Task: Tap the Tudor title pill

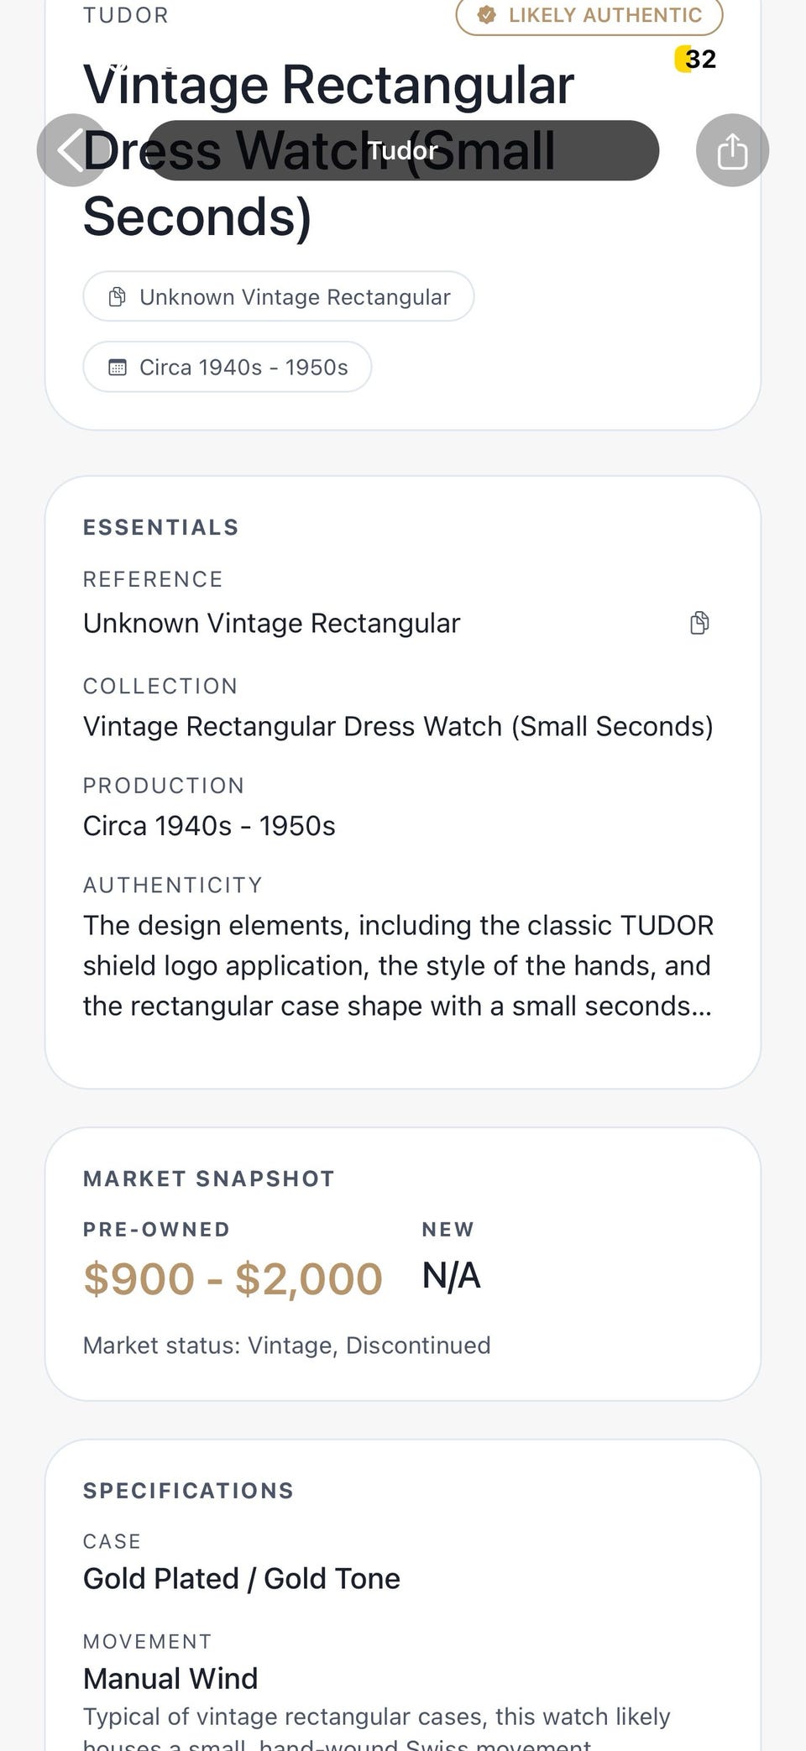Action: (x=403, y=151)
